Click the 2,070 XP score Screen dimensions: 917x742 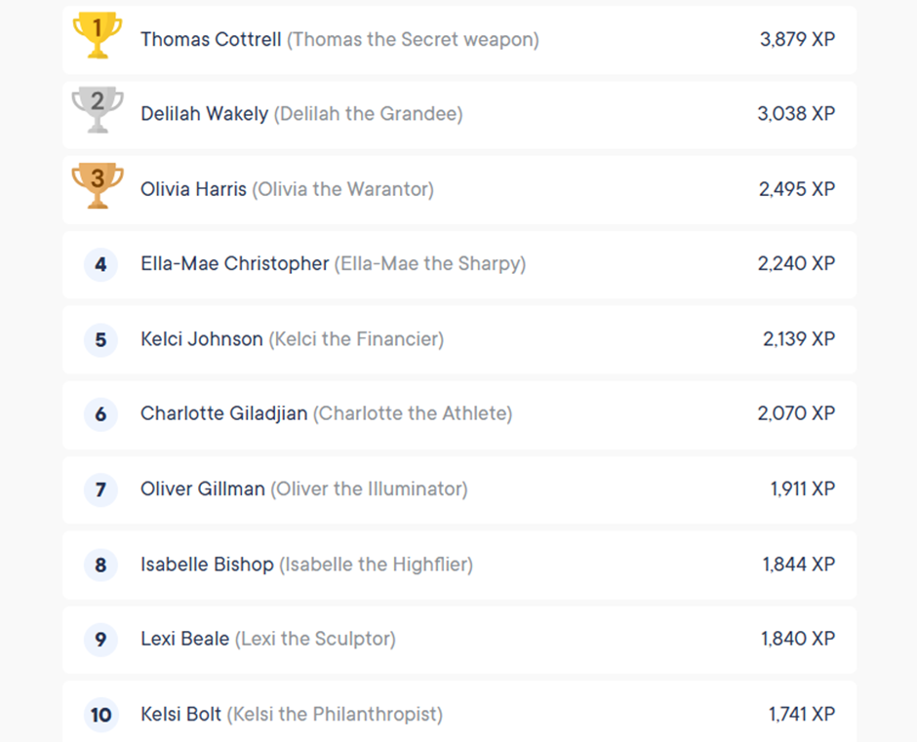[x=796, y=414]
